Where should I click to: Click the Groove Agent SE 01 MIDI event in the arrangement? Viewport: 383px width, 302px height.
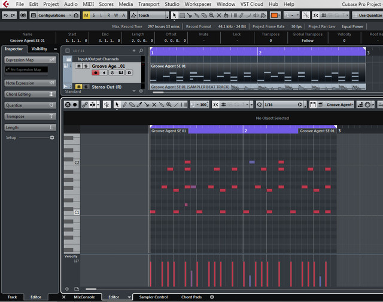tap(257, 72)
